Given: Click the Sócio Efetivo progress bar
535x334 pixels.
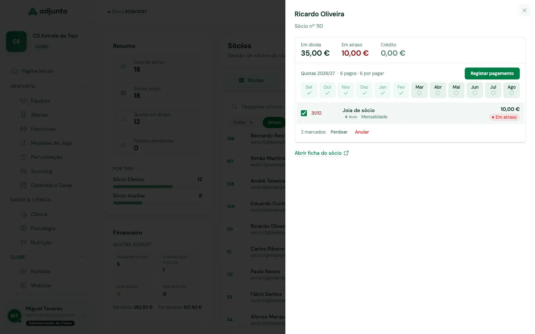Looking at the screenshot, I should 158,187.
